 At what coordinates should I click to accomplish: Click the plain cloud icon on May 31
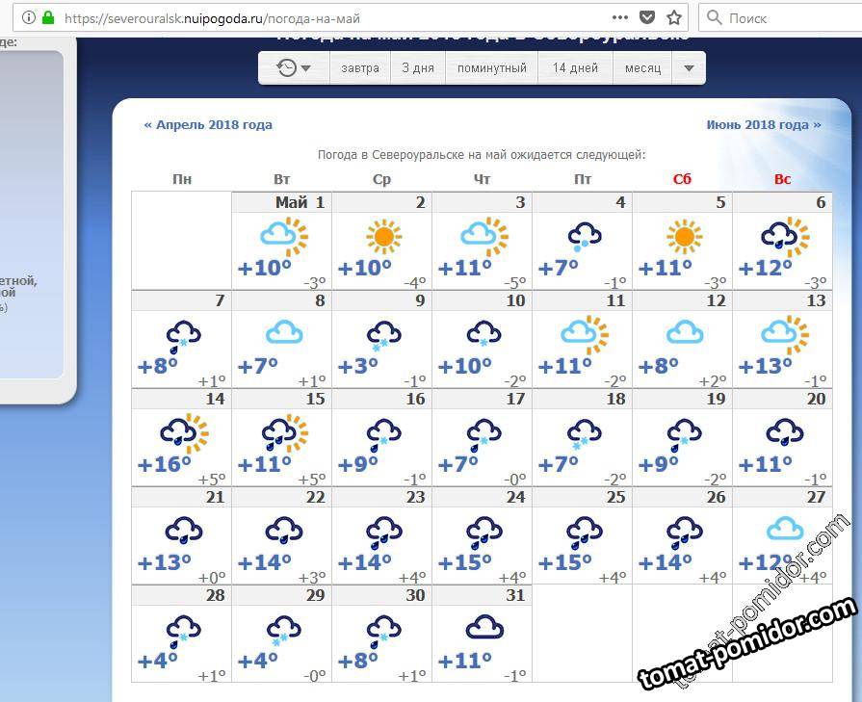[x=483, y=629]
